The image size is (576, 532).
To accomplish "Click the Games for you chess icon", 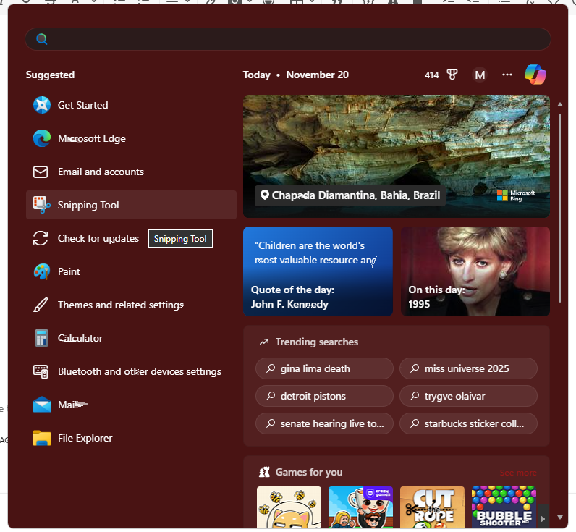I will coord(265,472).
